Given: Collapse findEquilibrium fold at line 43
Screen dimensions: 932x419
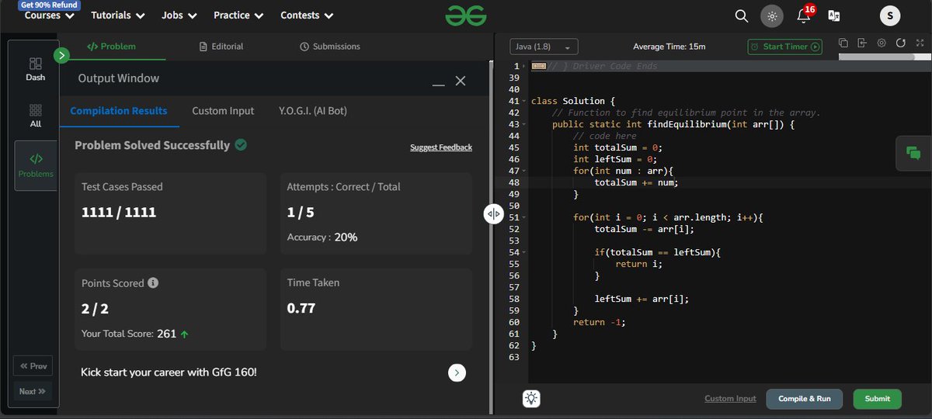Looking at the screenshot, I should click(525, 125).
